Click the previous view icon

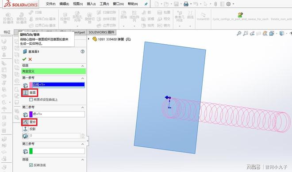(252, 34)
